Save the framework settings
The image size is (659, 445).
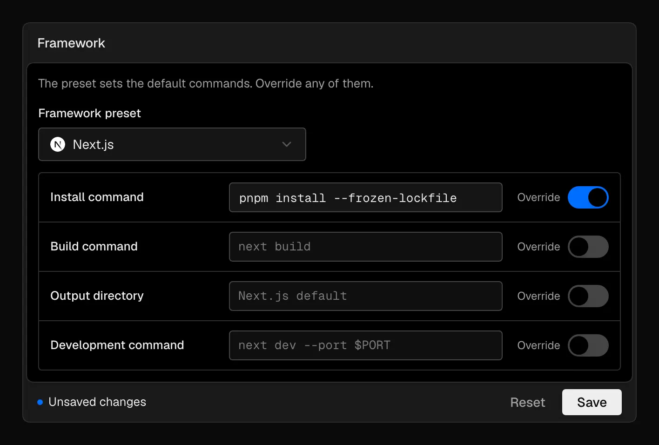click(x=592, y=402)
